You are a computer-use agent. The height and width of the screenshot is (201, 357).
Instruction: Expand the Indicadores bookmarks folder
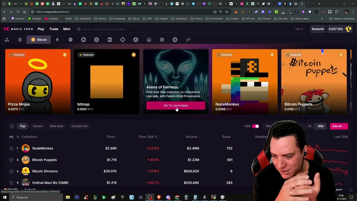[179, 19]
